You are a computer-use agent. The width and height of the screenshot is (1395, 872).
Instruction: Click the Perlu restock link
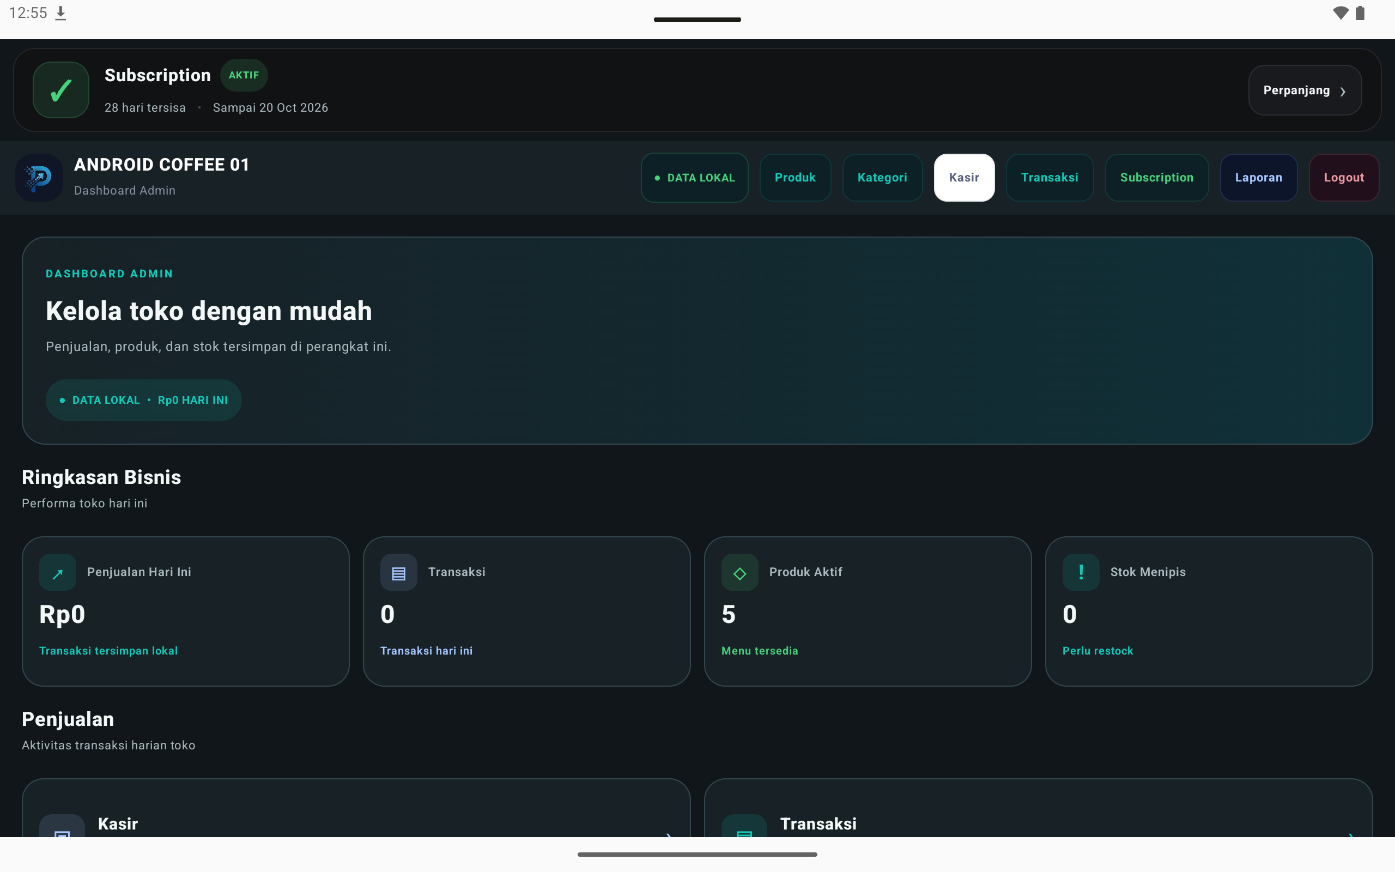1097,651
